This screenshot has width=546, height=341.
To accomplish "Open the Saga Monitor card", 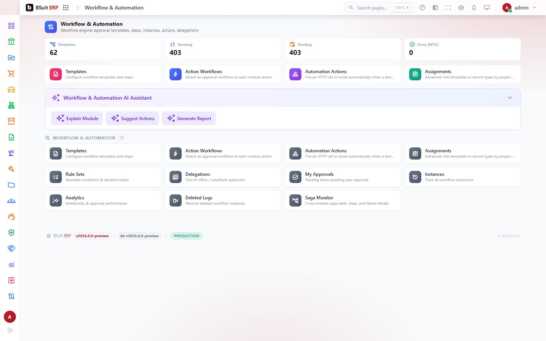I will click(x=343, y=200).
